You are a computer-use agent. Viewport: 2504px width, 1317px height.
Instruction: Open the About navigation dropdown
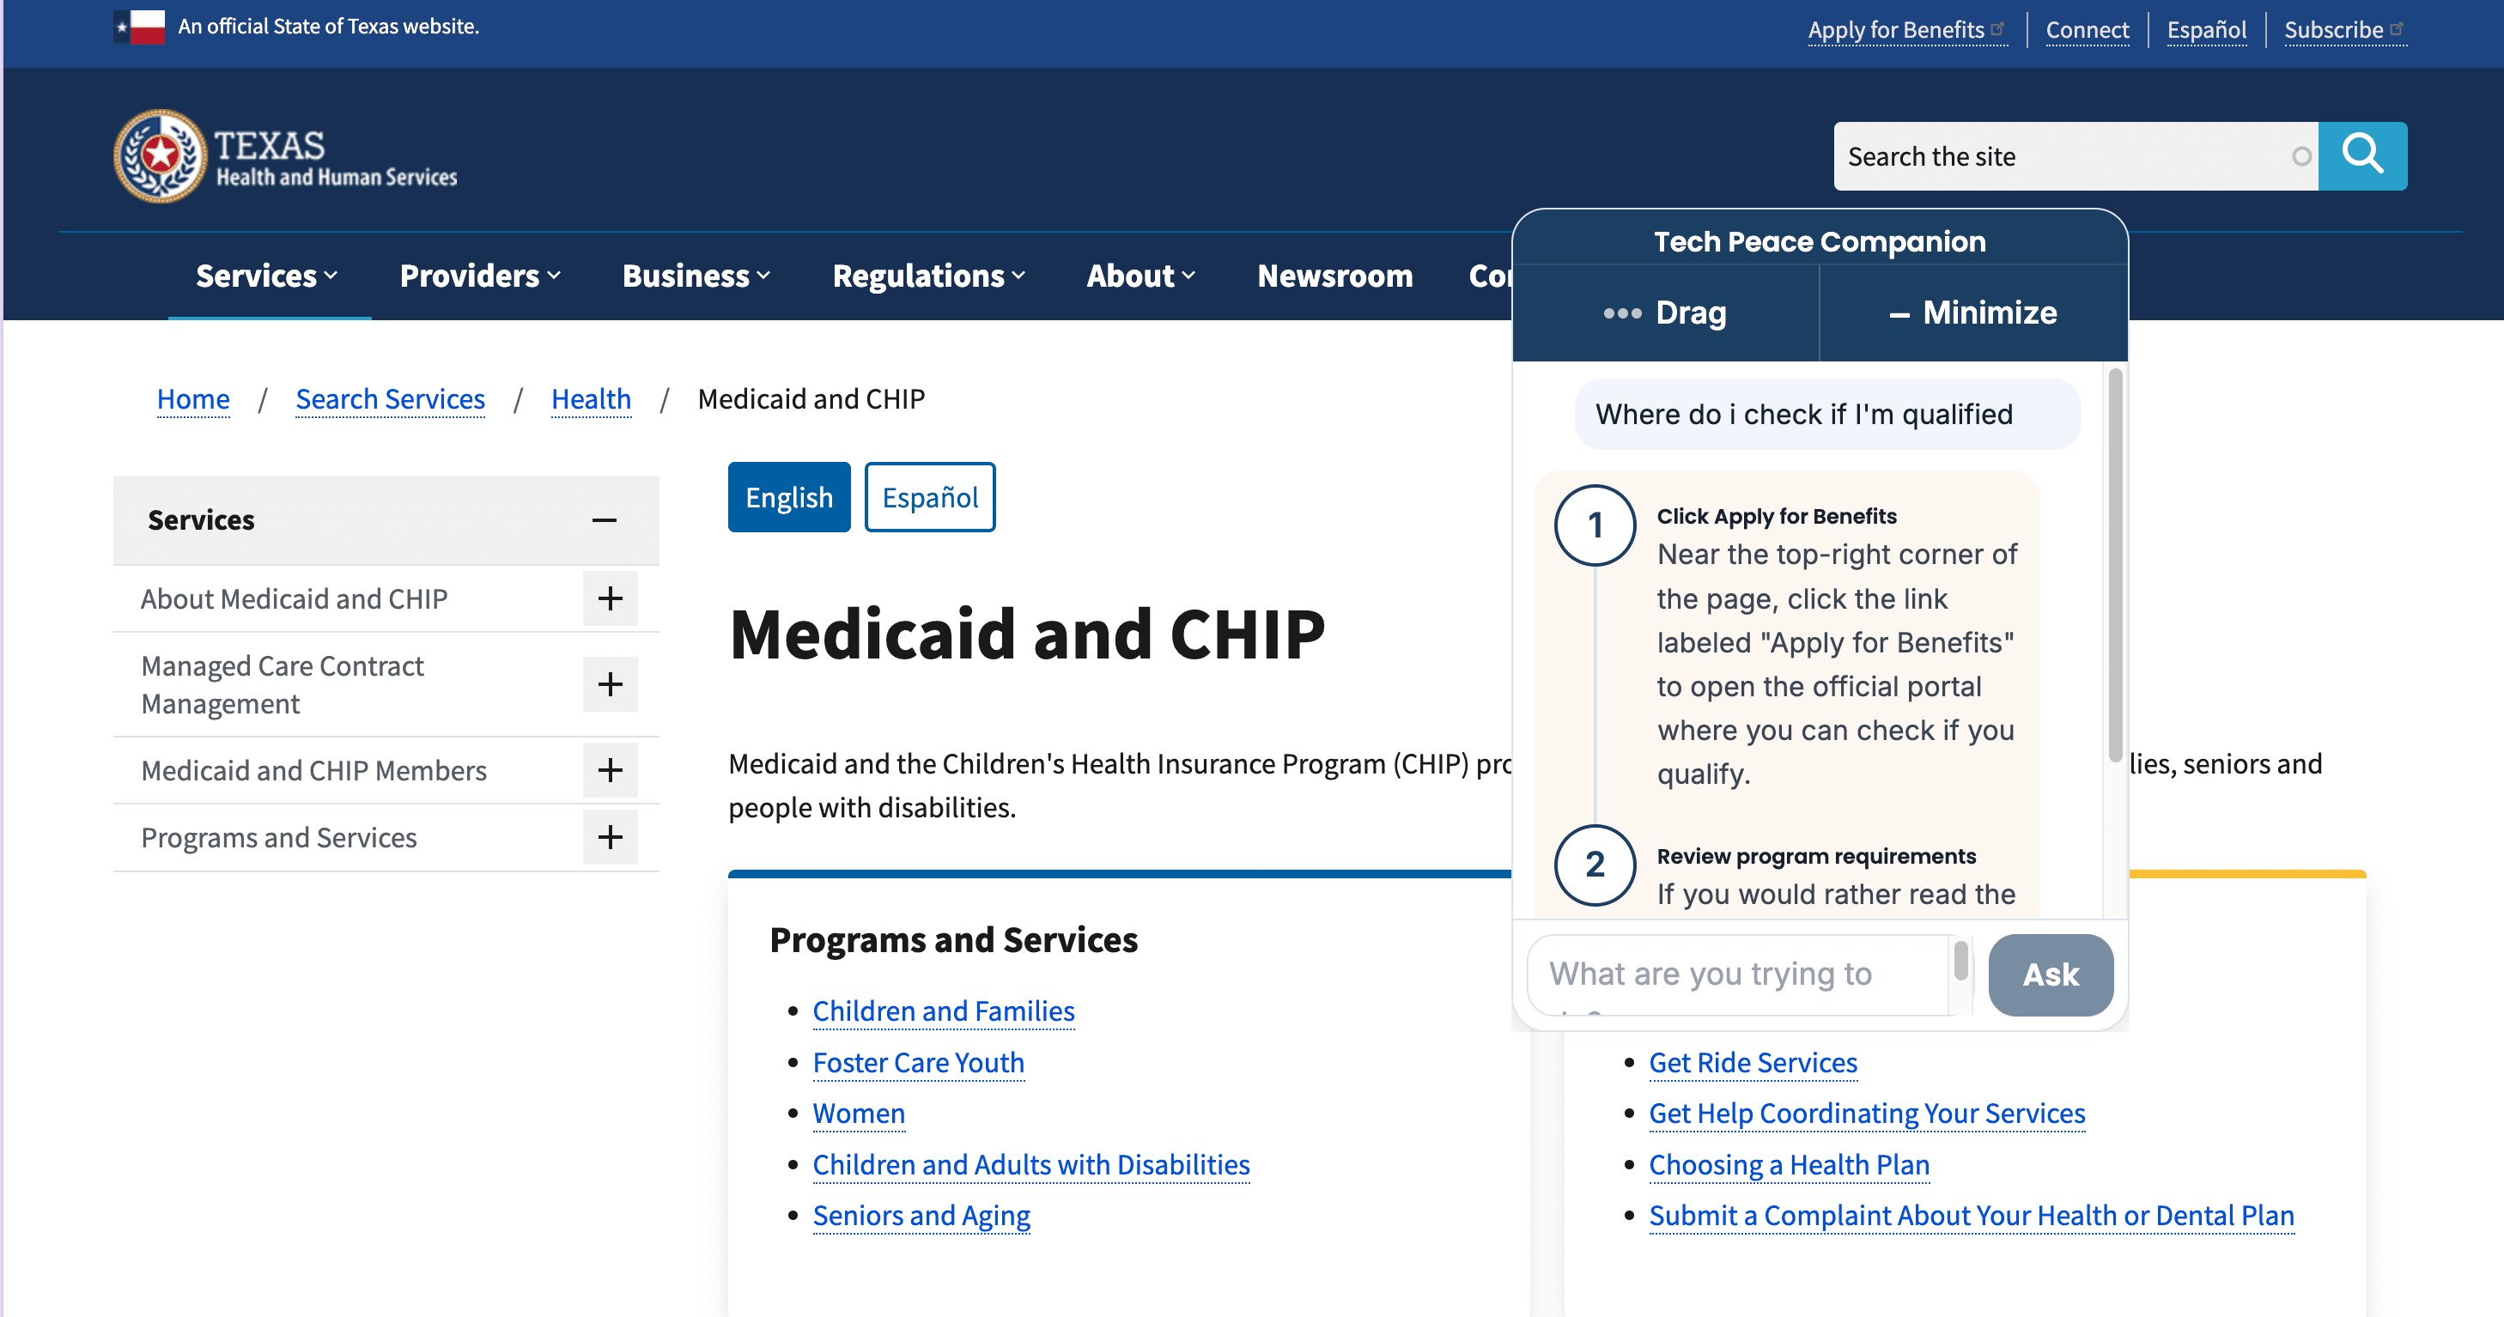point(1141,276)
